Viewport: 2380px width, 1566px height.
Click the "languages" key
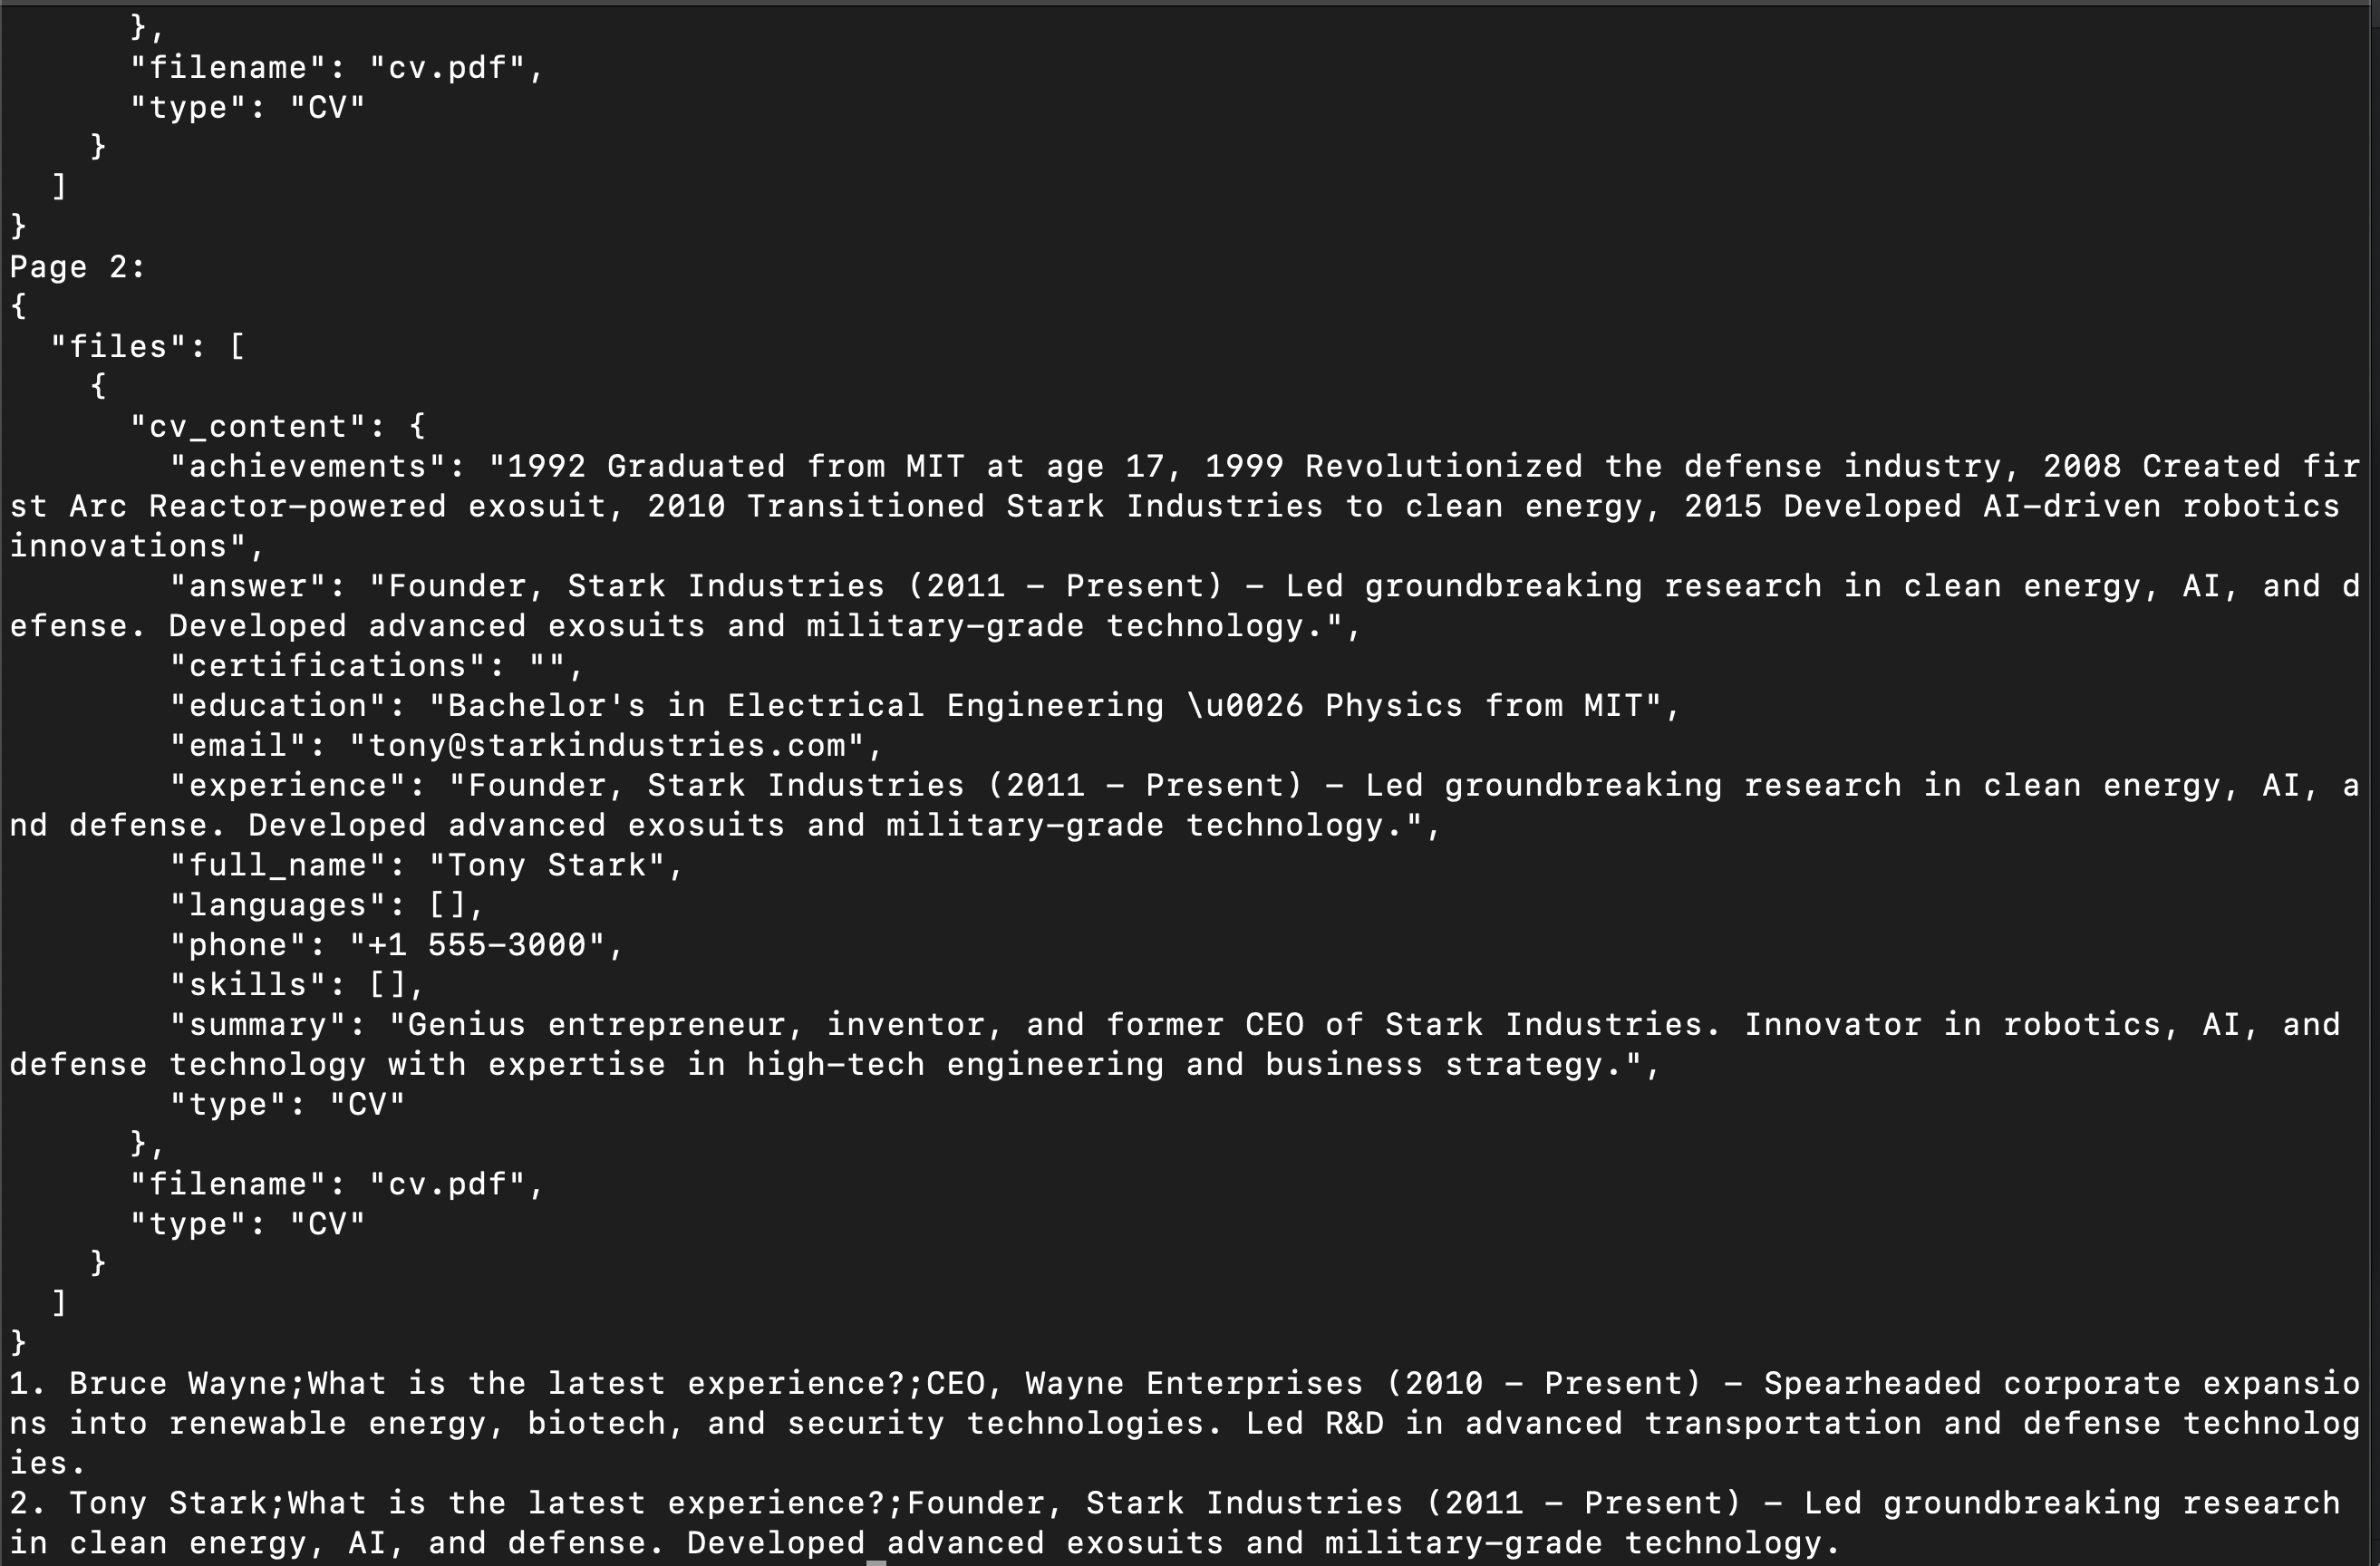click(277, 905)
